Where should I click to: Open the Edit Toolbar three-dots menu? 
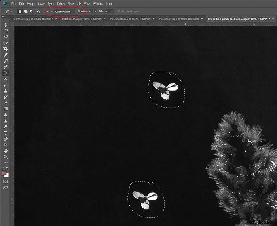coord(6,163)
